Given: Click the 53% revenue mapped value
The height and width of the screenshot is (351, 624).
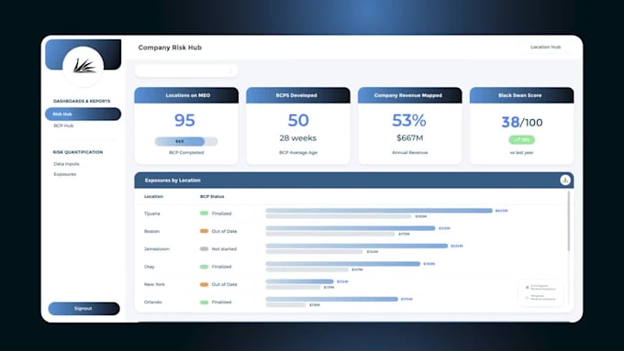Looking at the screenshot, I should (409, 120).
